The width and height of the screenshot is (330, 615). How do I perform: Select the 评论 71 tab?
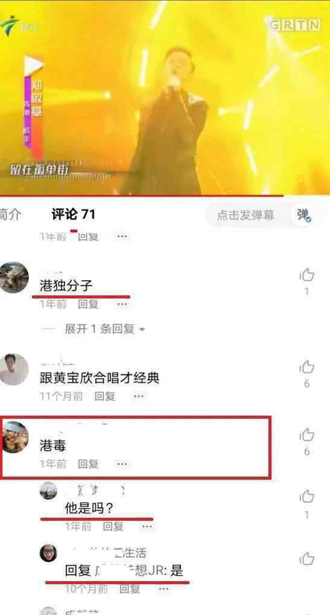coord(74,214)
